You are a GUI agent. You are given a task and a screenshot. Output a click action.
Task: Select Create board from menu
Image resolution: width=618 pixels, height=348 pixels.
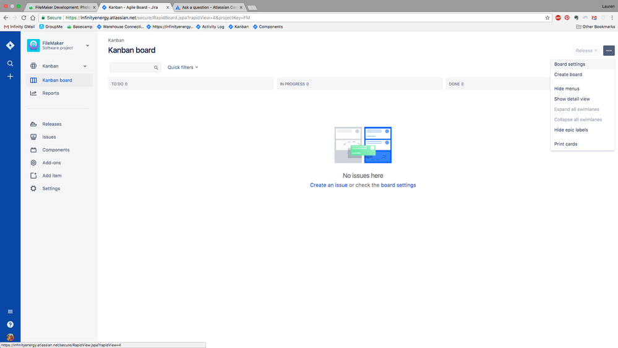click(583, 74)
